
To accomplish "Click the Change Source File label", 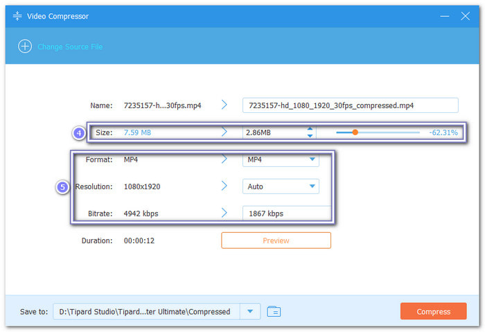I will [70, 46].
